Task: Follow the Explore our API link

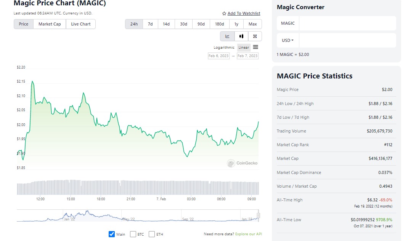Action: click(x=248, y=234)
